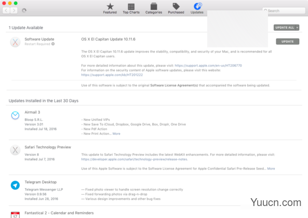Click the UPDATE ALL button

click(285, 28)
